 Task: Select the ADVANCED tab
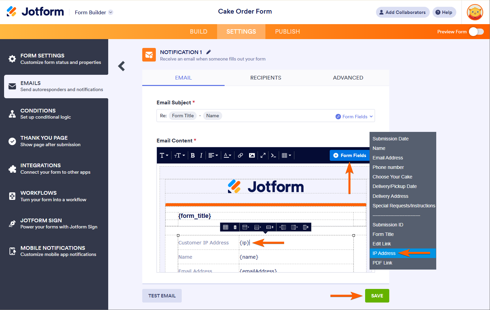348,78
